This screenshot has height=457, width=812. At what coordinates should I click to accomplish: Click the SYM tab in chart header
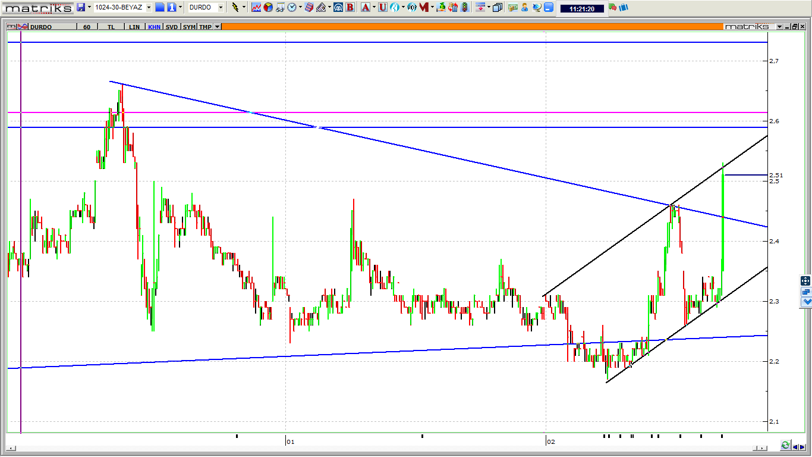pos(189,27)
